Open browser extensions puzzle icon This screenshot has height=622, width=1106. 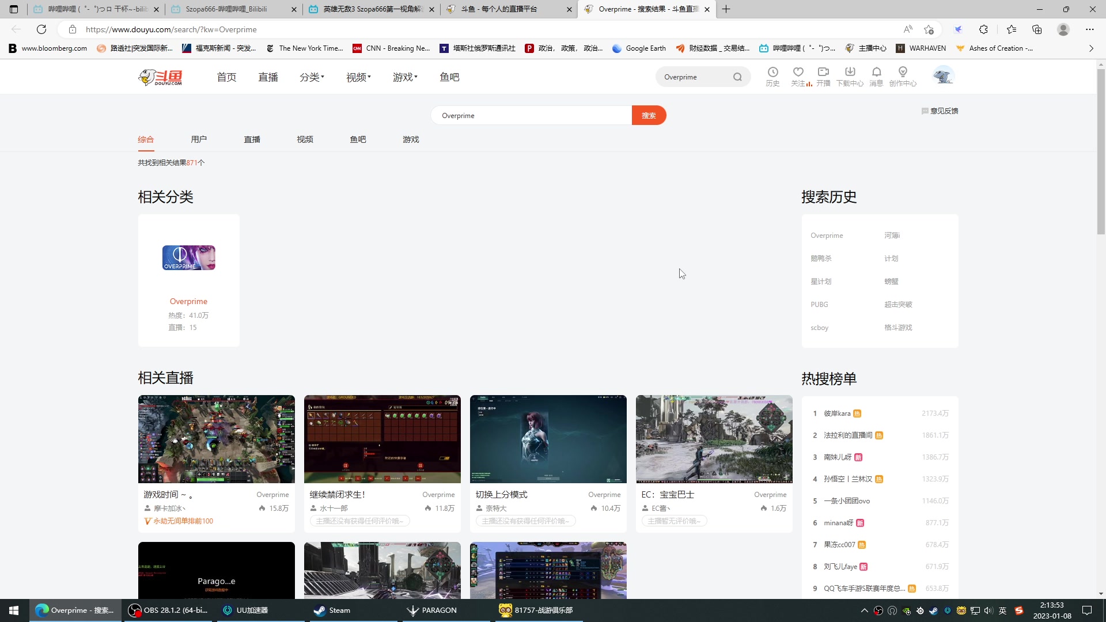click(983, 29)
